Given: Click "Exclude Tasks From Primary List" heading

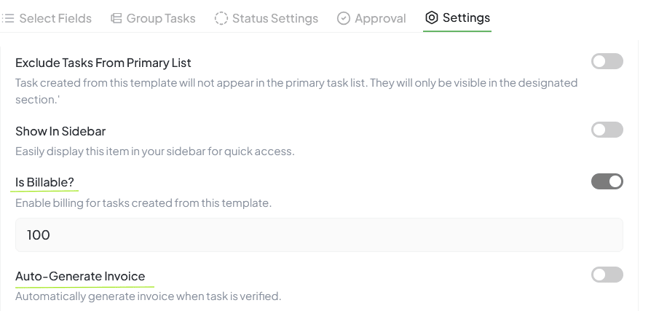Looking at the screenshot, I should click(x=103, y=63).
